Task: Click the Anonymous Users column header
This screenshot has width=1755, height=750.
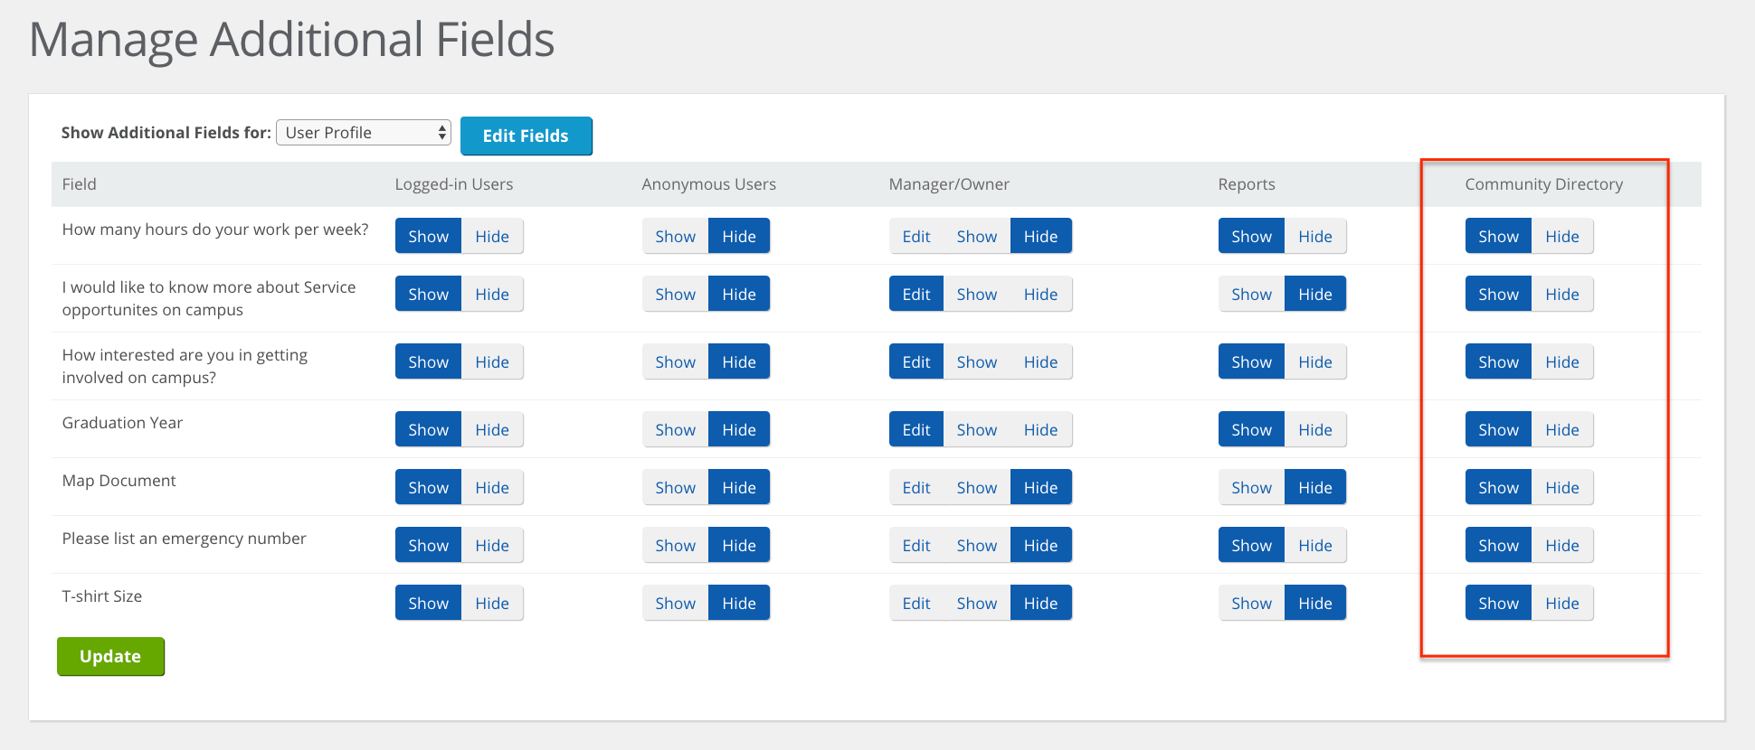Action: click(x=709, y=184)
